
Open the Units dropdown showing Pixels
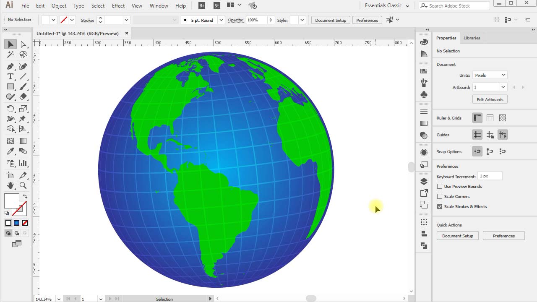pyautogui.click(x=490, y=75)
